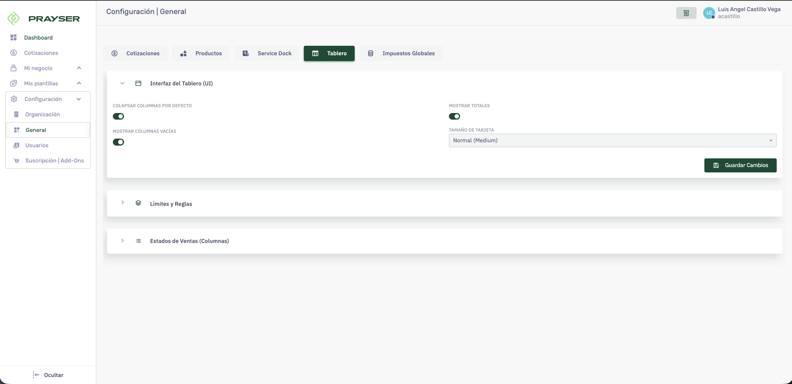Screen dimensions: 792x384
Task: Expand the Estados de Ventas section chevron
Action: coord(122,240)
